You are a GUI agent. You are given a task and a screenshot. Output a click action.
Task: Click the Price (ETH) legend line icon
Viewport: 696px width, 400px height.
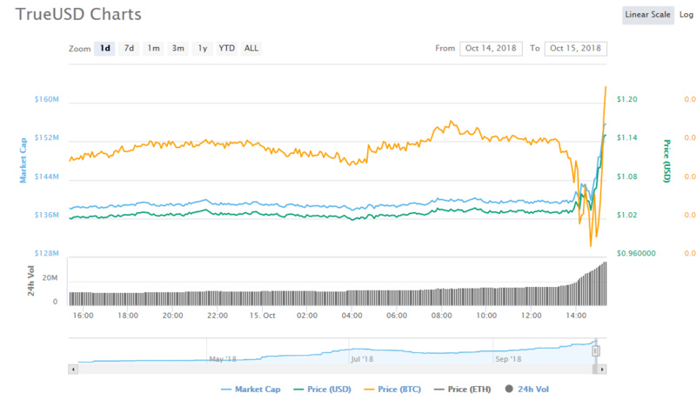click(439, 390)
